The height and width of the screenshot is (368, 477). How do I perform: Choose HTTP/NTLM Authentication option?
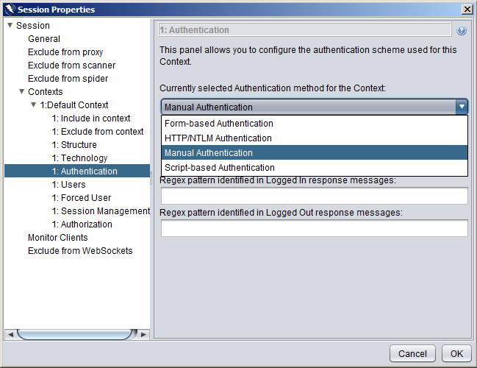coord(315,138)
